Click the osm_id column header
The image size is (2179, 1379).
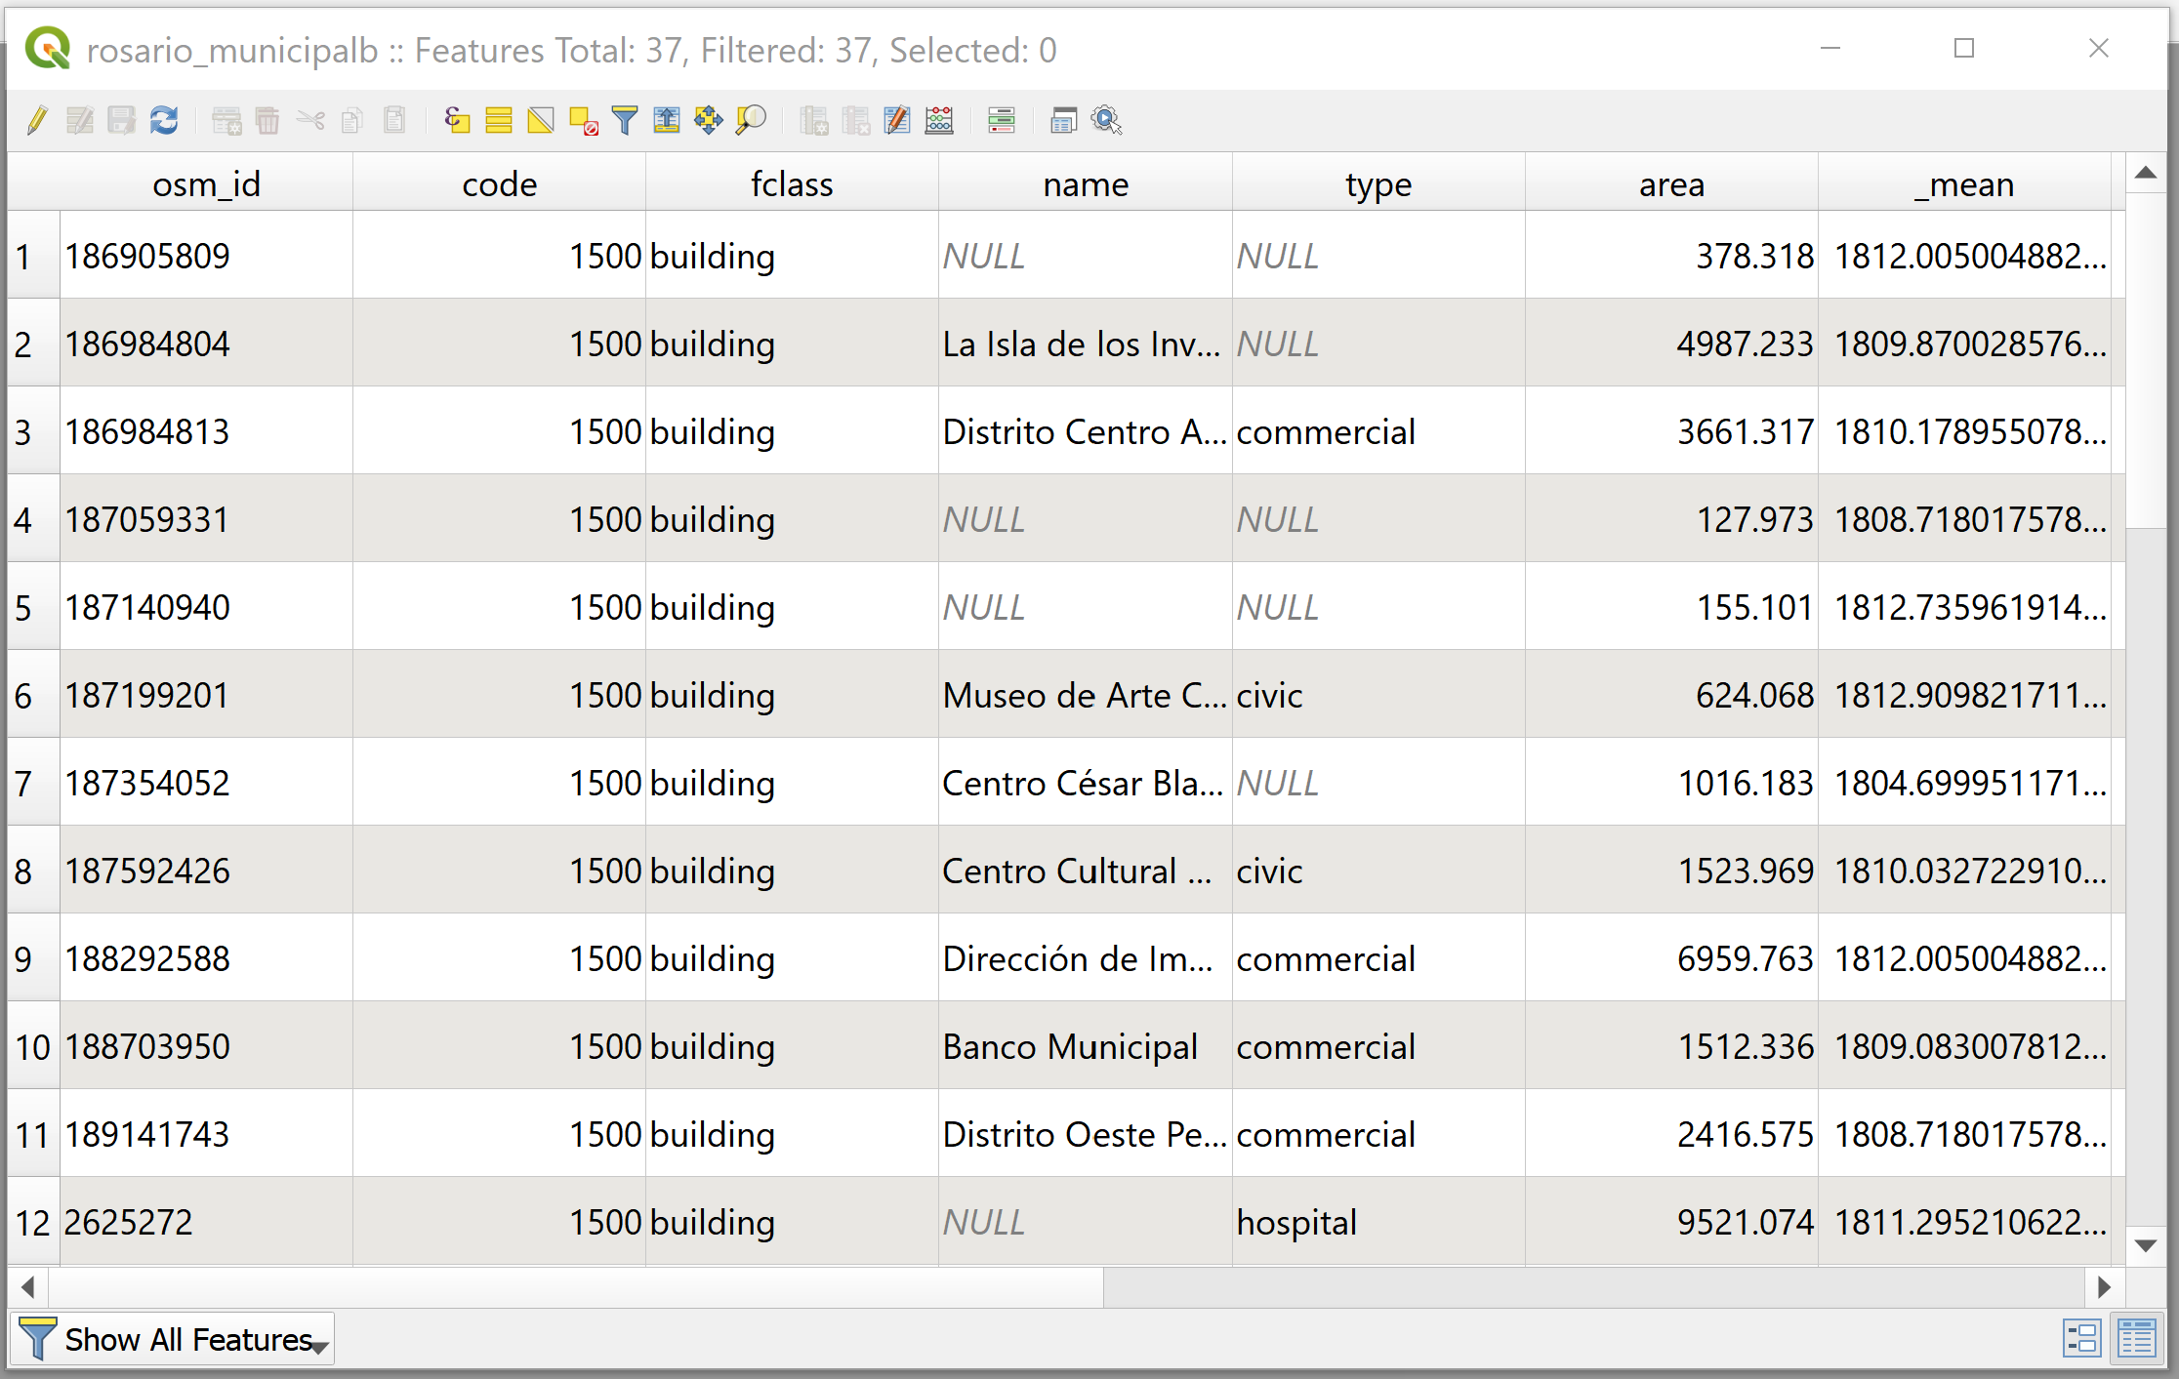206,183
